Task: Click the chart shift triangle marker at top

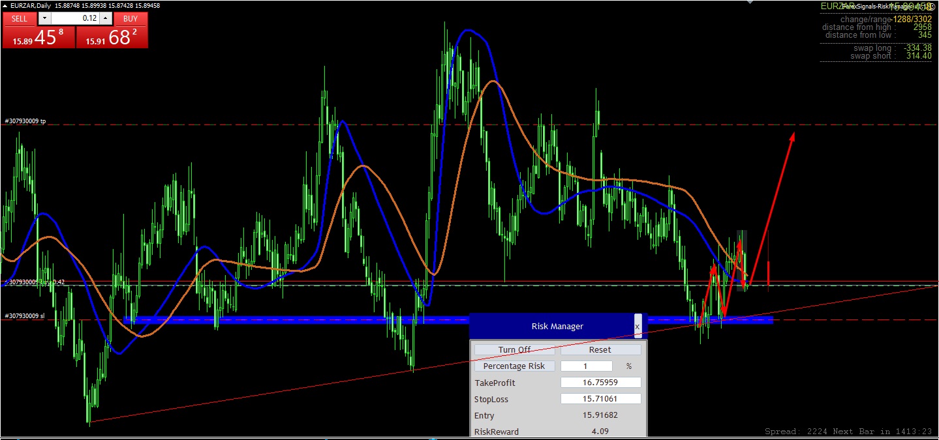Action: click(x=750, y=2)
